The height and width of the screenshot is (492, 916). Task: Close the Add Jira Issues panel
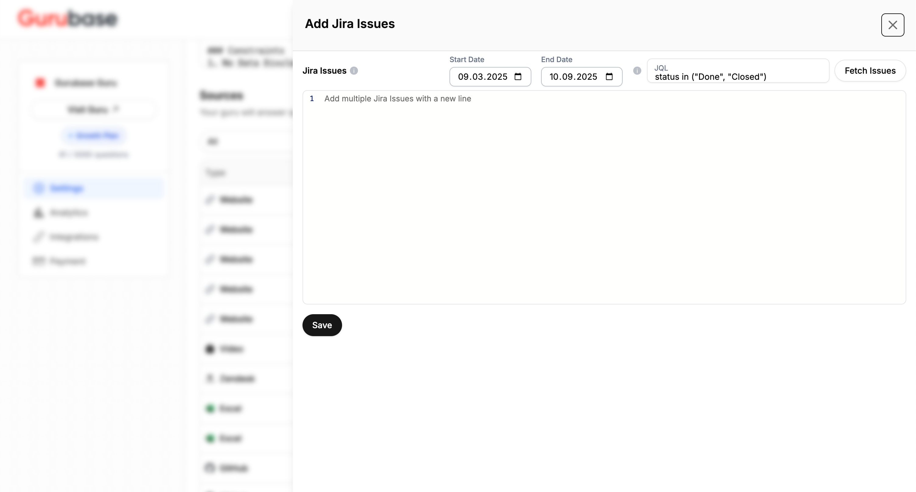point(892,25)
